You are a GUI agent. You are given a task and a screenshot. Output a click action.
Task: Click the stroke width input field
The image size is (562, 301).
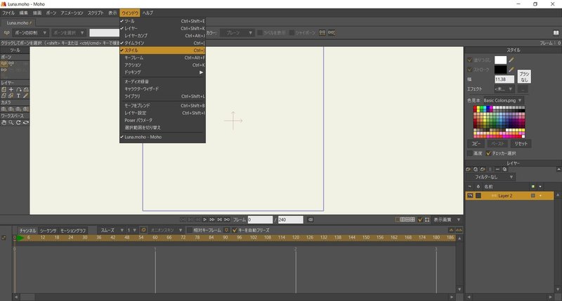point(504,79)
